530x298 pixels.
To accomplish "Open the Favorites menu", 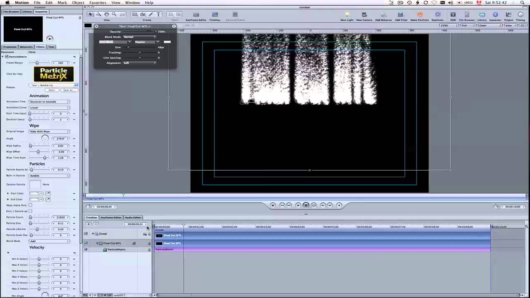I will click(98, 2).
